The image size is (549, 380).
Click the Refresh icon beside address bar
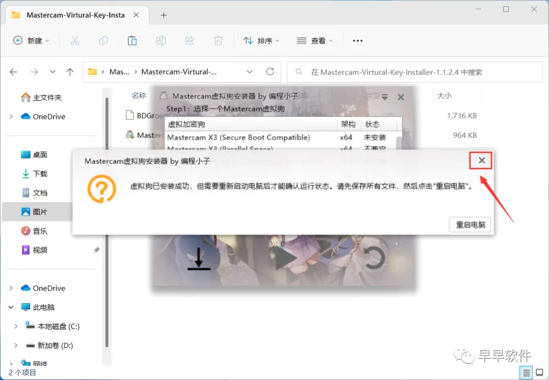[x=270, y=72]
